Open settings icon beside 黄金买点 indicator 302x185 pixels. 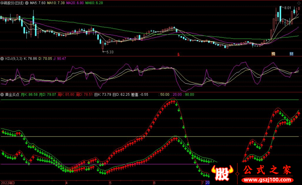click(x=2, y=94)
